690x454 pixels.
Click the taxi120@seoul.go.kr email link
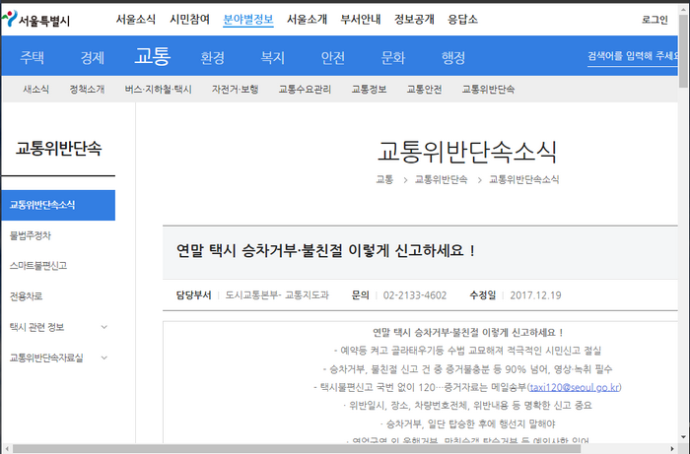575,387
